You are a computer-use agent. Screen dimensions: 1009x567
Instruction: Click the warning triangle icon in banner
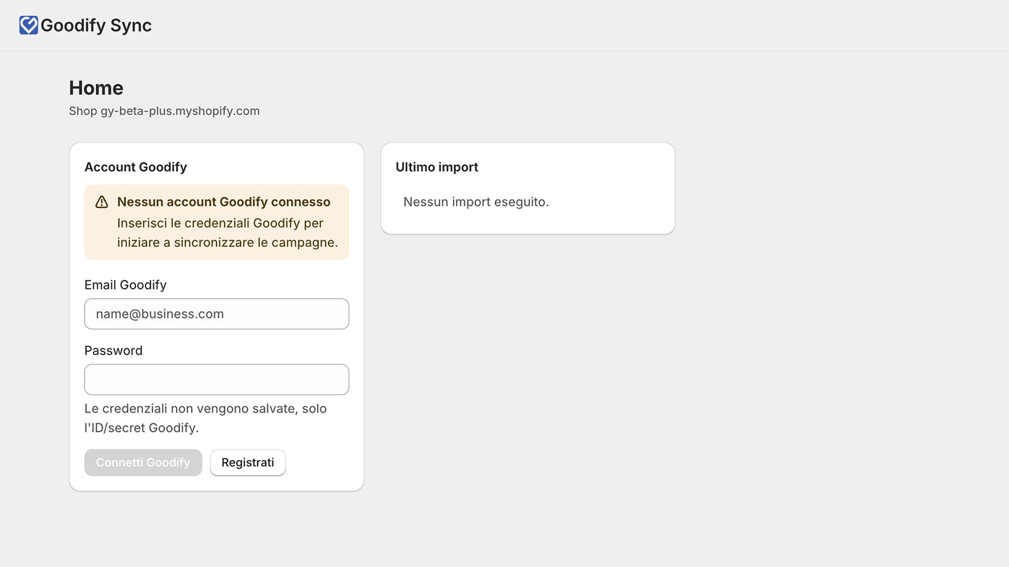tap(102, 202)
